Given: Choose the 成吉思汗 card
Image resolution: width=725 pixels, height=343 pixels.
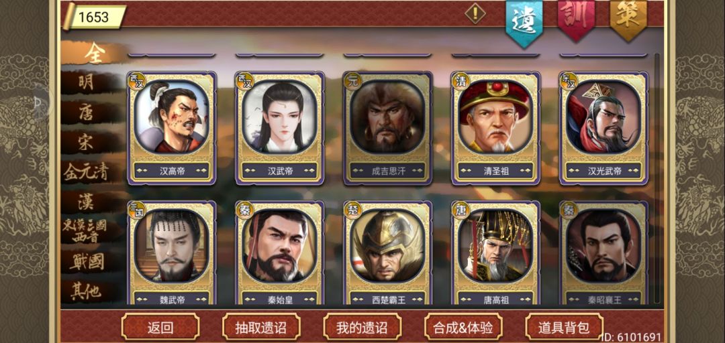Looking at the screenshot, I should 388,128.
